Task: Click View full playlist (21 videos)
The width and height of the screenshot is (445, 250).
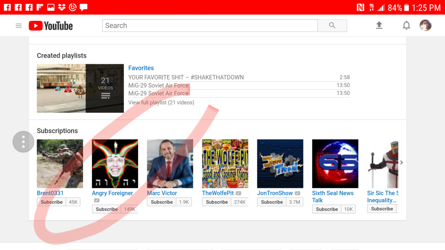Action: [161, 102]
